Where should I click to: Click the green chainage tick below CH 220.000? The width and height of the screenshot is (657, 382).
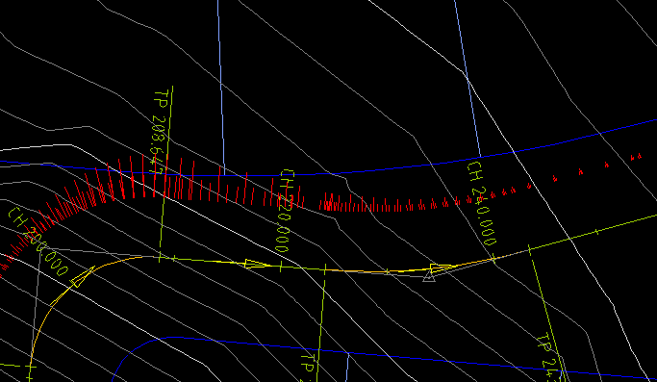point(281,267)
